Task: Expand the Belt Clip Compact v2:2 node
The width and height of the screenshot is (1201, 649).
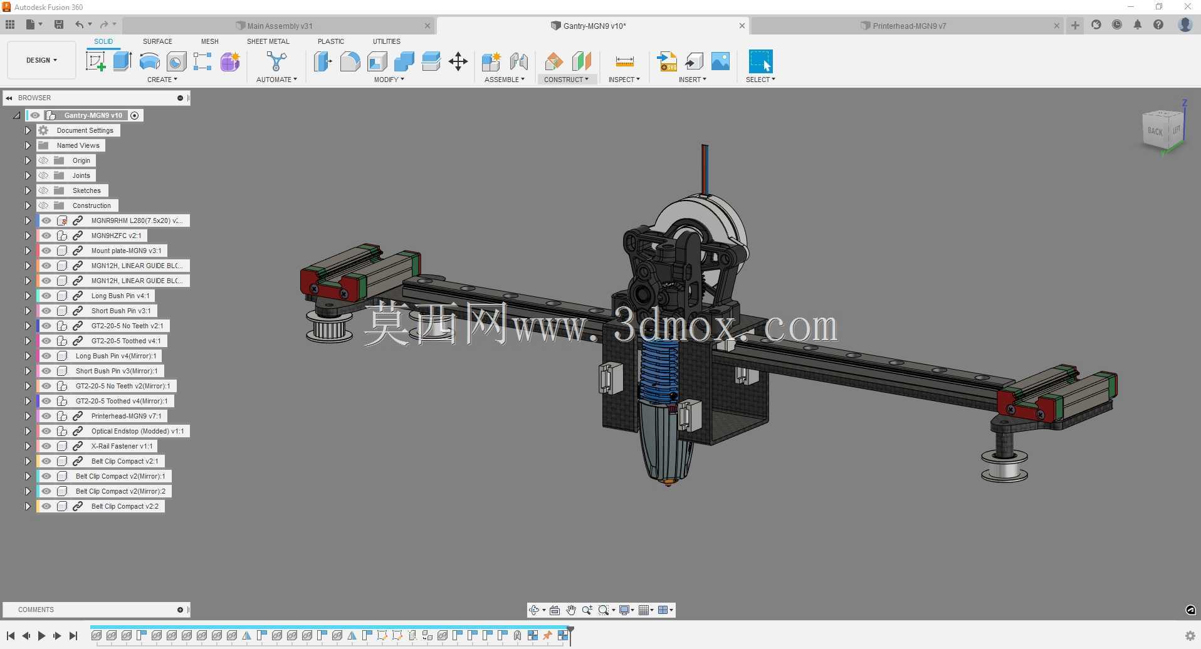Action: (x=28, y=506)
